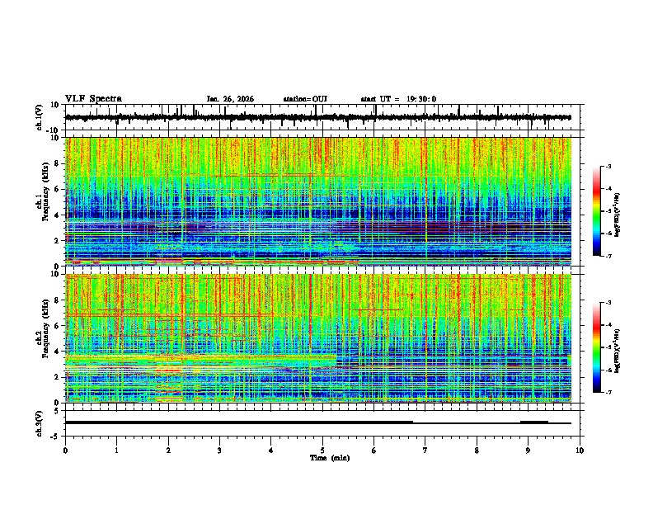The width and height of the screenshot is (653, 505).
Task: Click ch.2 frequency axis tick "4"
Action: click(x=58, y=352)
